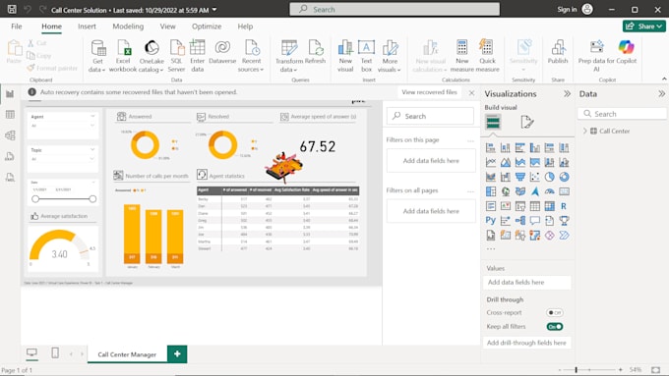
Task: Insert a Text box
Action: tap(367, 56)
